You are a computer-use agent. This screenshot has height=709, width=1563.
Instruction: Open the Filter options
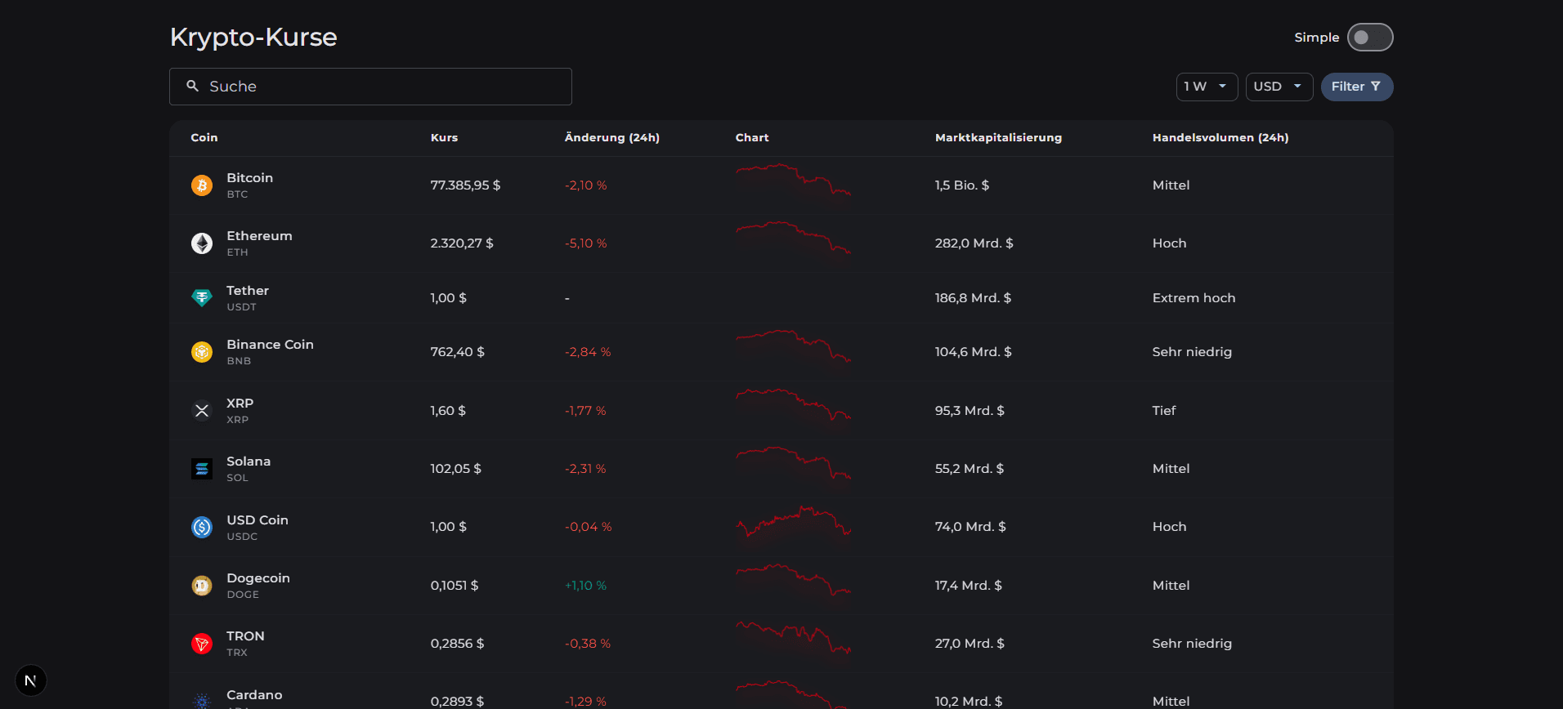click(1356, 87)
